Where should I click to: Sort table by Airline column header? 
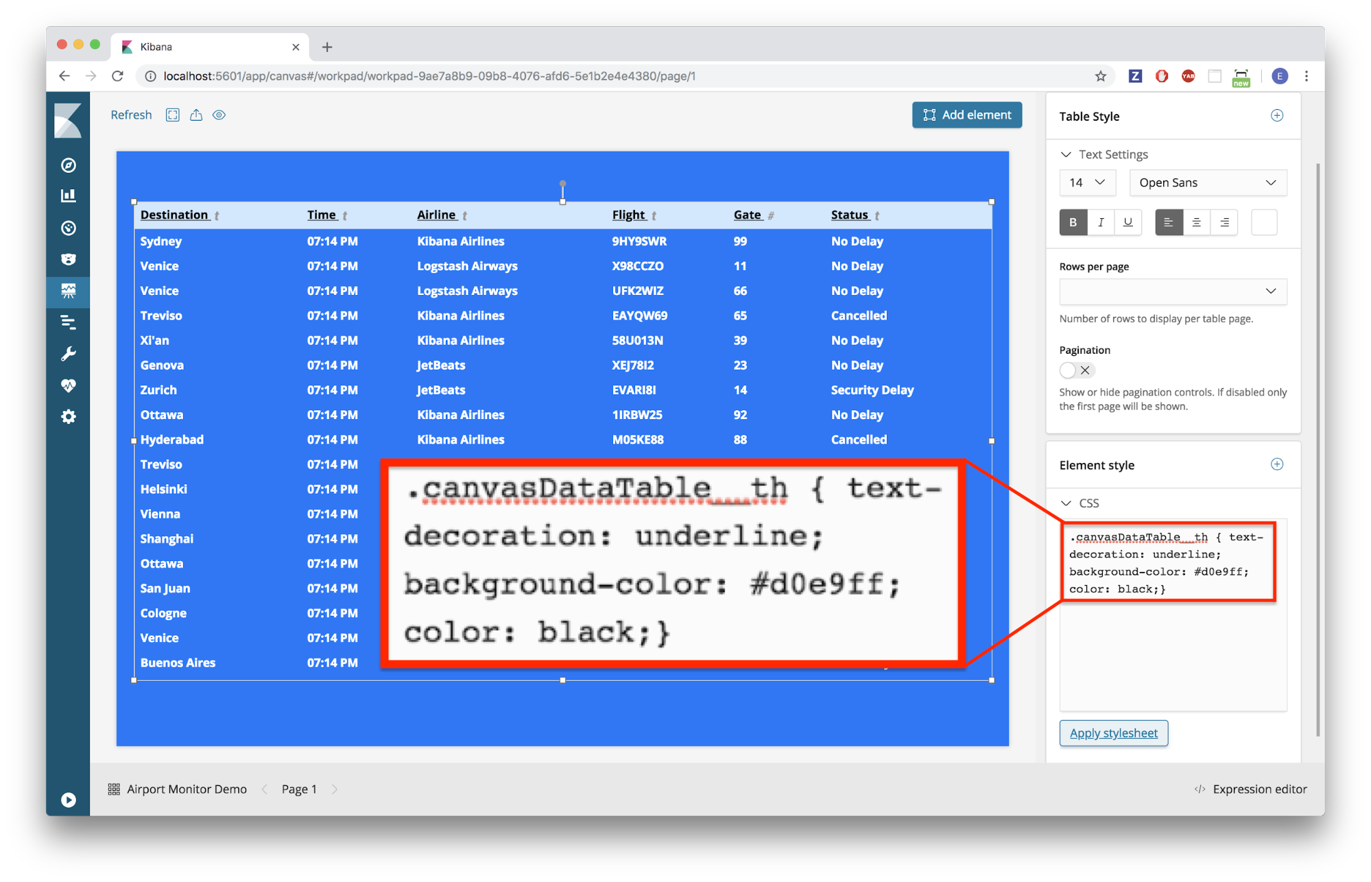(442, 215)
